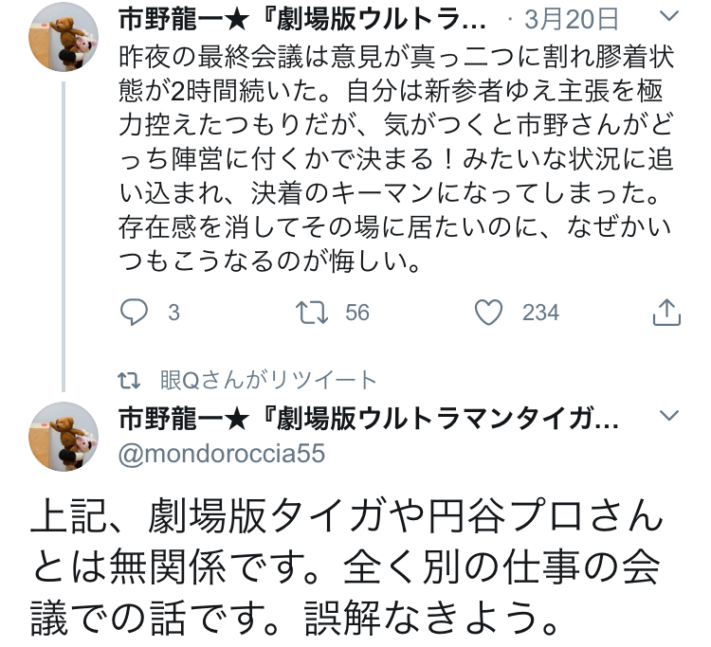
Task: Like the tweet with heart icon
Action: pyautogui.click(x=487, y=312)
